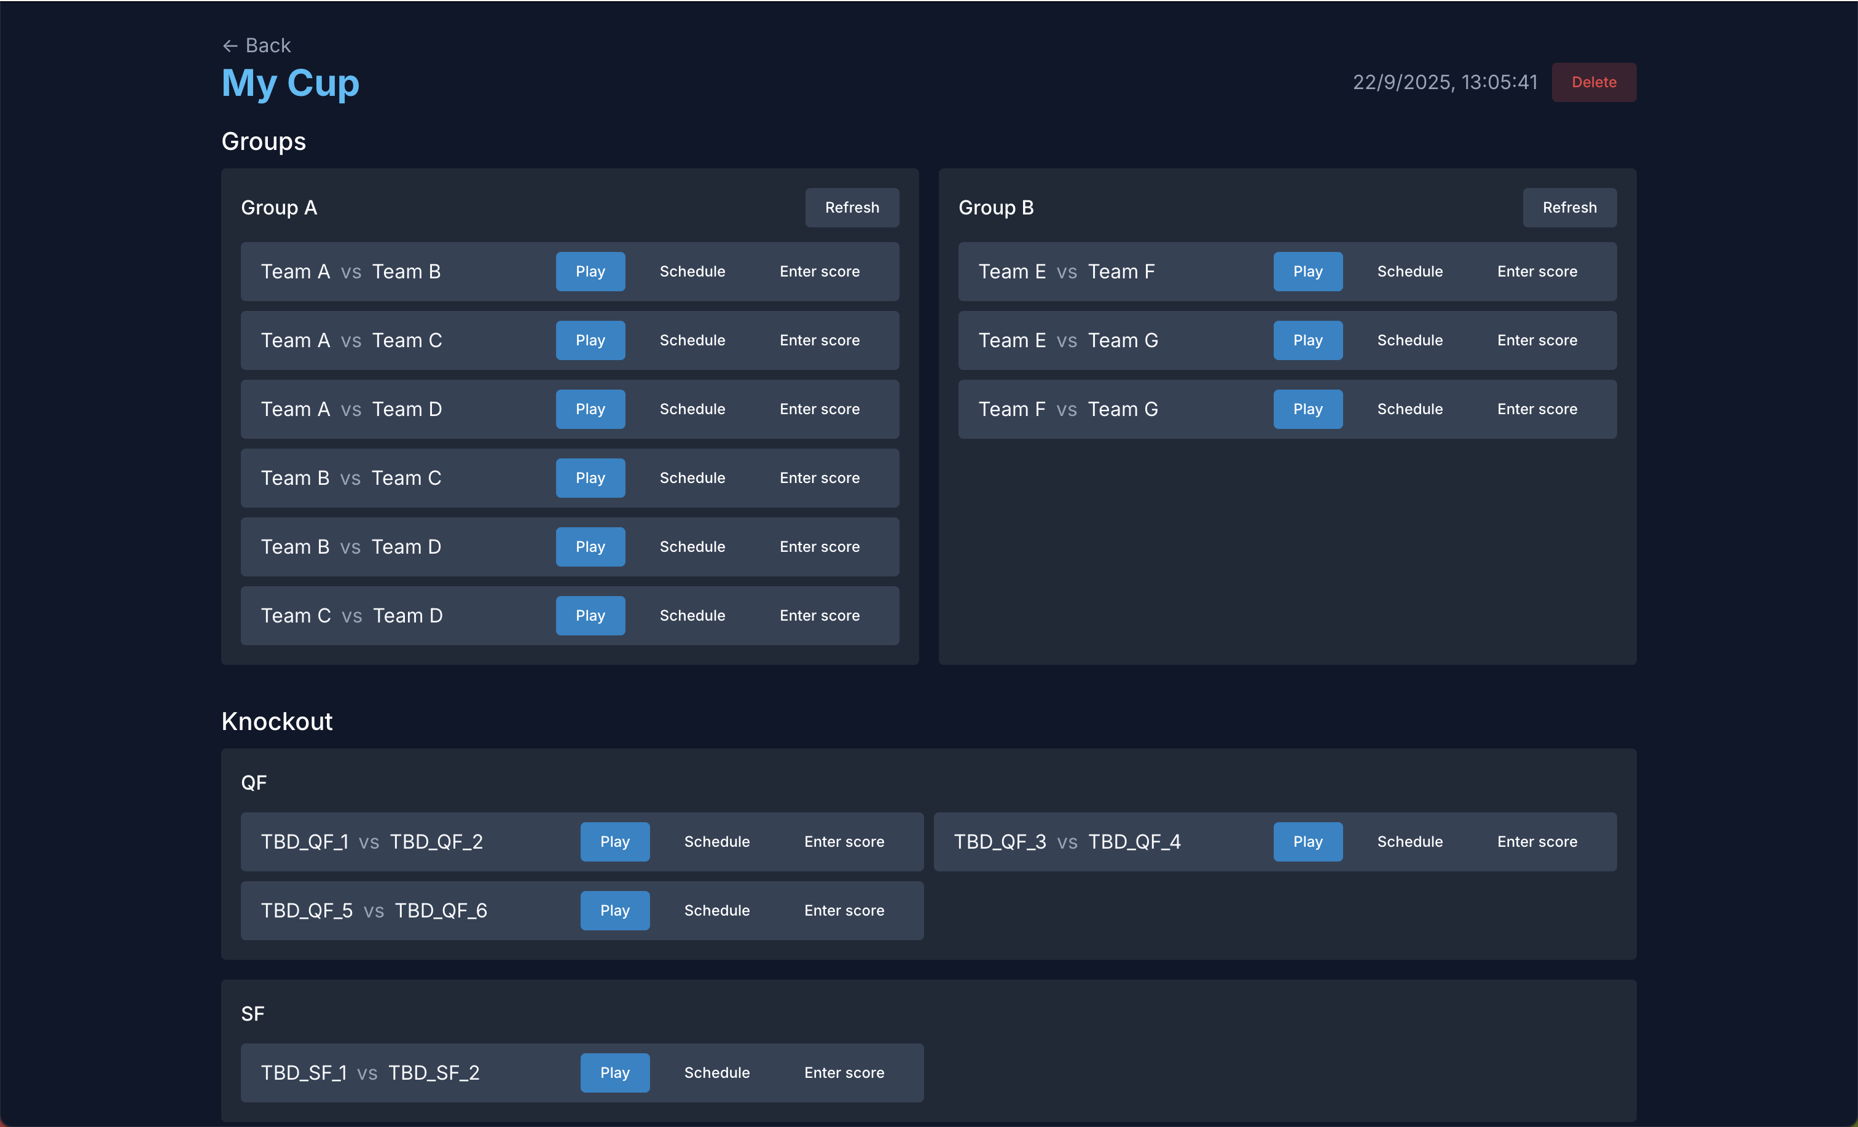Schedule the Team B vs Team D match
Viewport: 1858px width, 1127px height.
coord(691,546)
